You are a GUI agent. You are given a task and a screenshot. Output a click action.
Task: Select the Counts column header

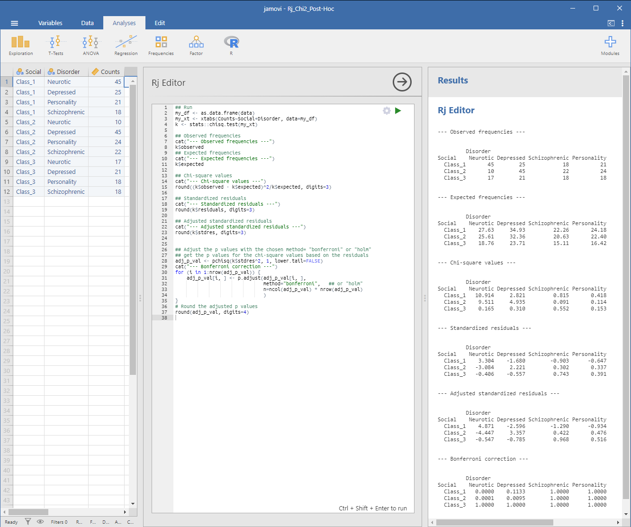click(x=106, y=72)
